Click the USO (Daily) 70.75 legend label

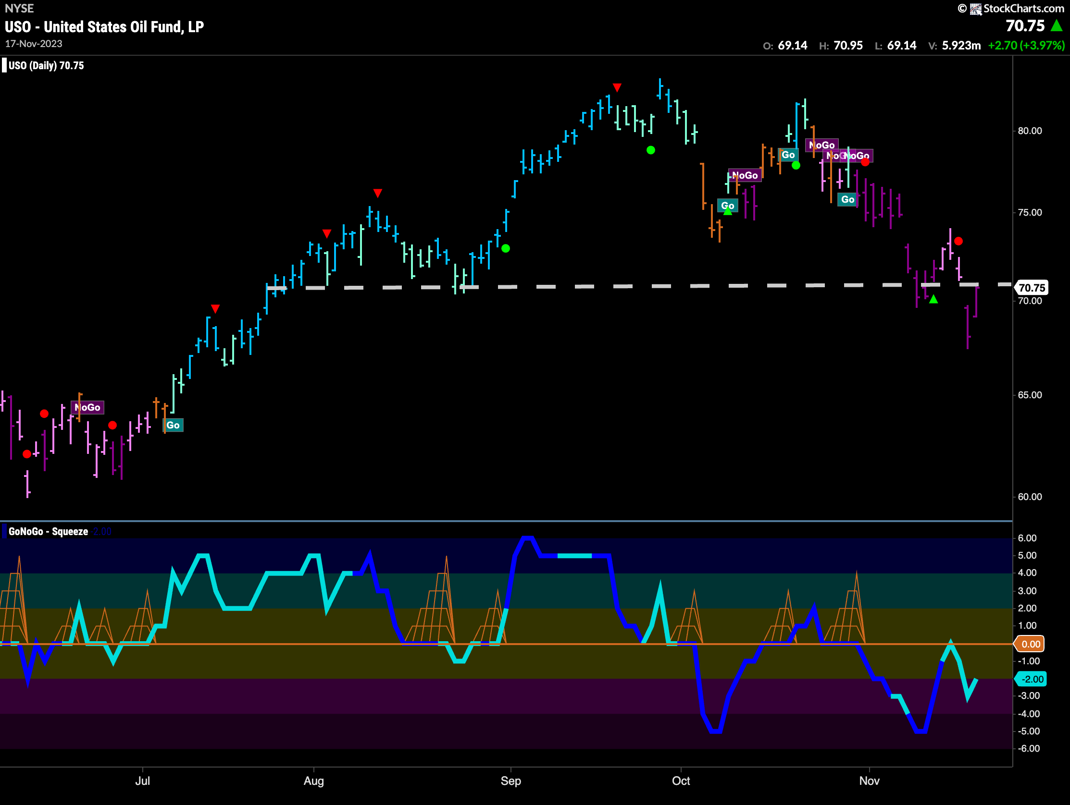(x=46, y=66)
